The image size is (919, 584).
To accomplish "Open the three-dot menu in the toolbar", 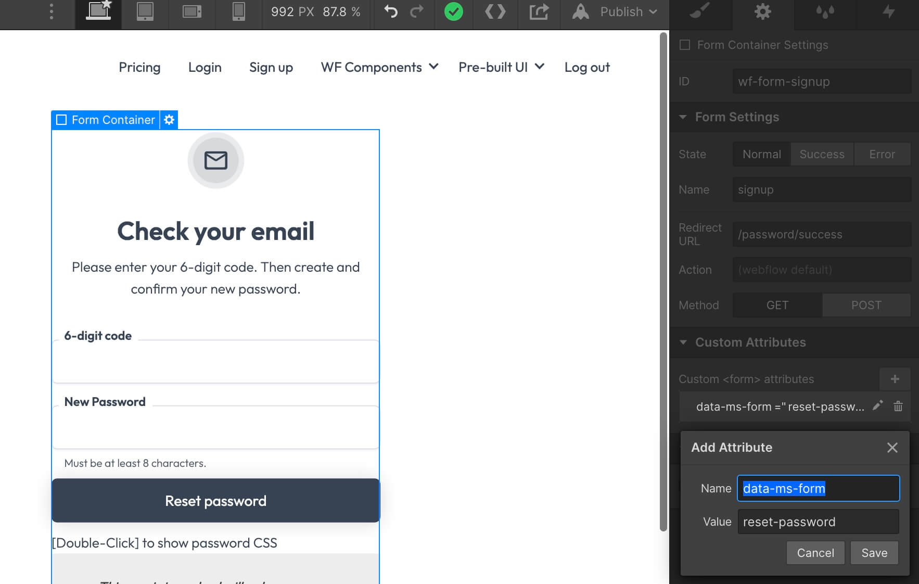I will pyautogui.click(x=51, y=11).
